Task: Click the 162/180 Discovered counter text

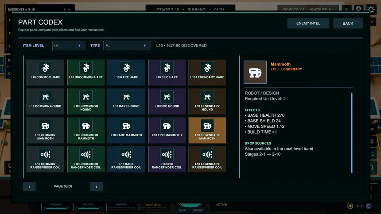Action: [181, 46]
